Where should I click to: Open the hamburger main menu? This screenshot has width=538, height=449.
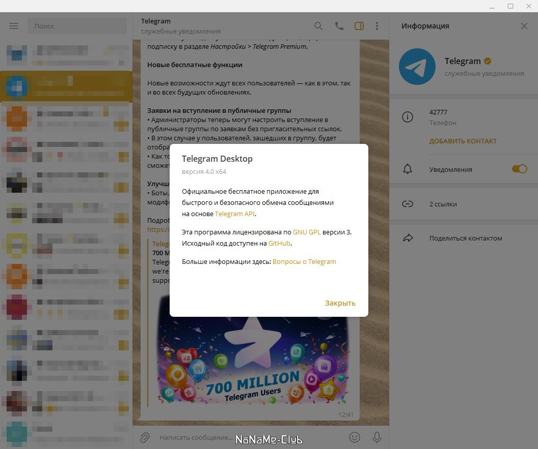coord(14,26)
